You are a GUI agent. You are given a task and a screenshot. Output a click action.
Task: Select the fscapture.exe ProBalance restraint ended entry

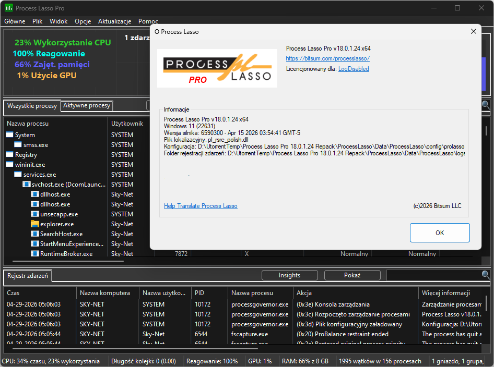[243, 334]
